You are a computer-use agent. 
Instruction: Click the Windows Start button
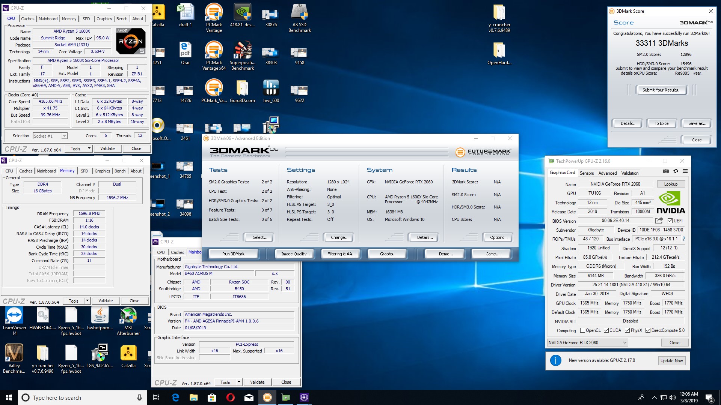[9, 397]
